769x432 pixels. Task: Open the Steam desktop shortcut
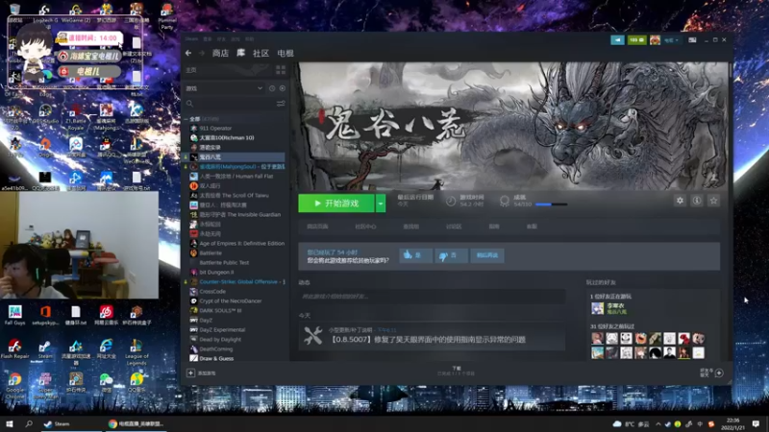[x=45, y=349]
